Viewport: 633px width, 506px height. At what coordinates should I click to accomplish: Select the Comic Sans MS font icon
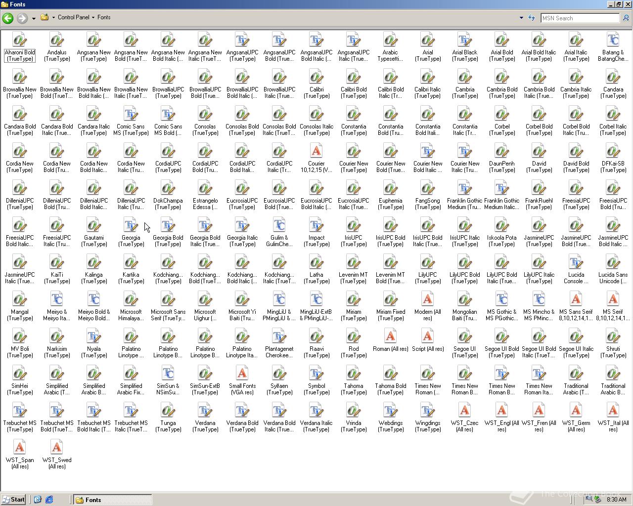[x=131, y=114]
